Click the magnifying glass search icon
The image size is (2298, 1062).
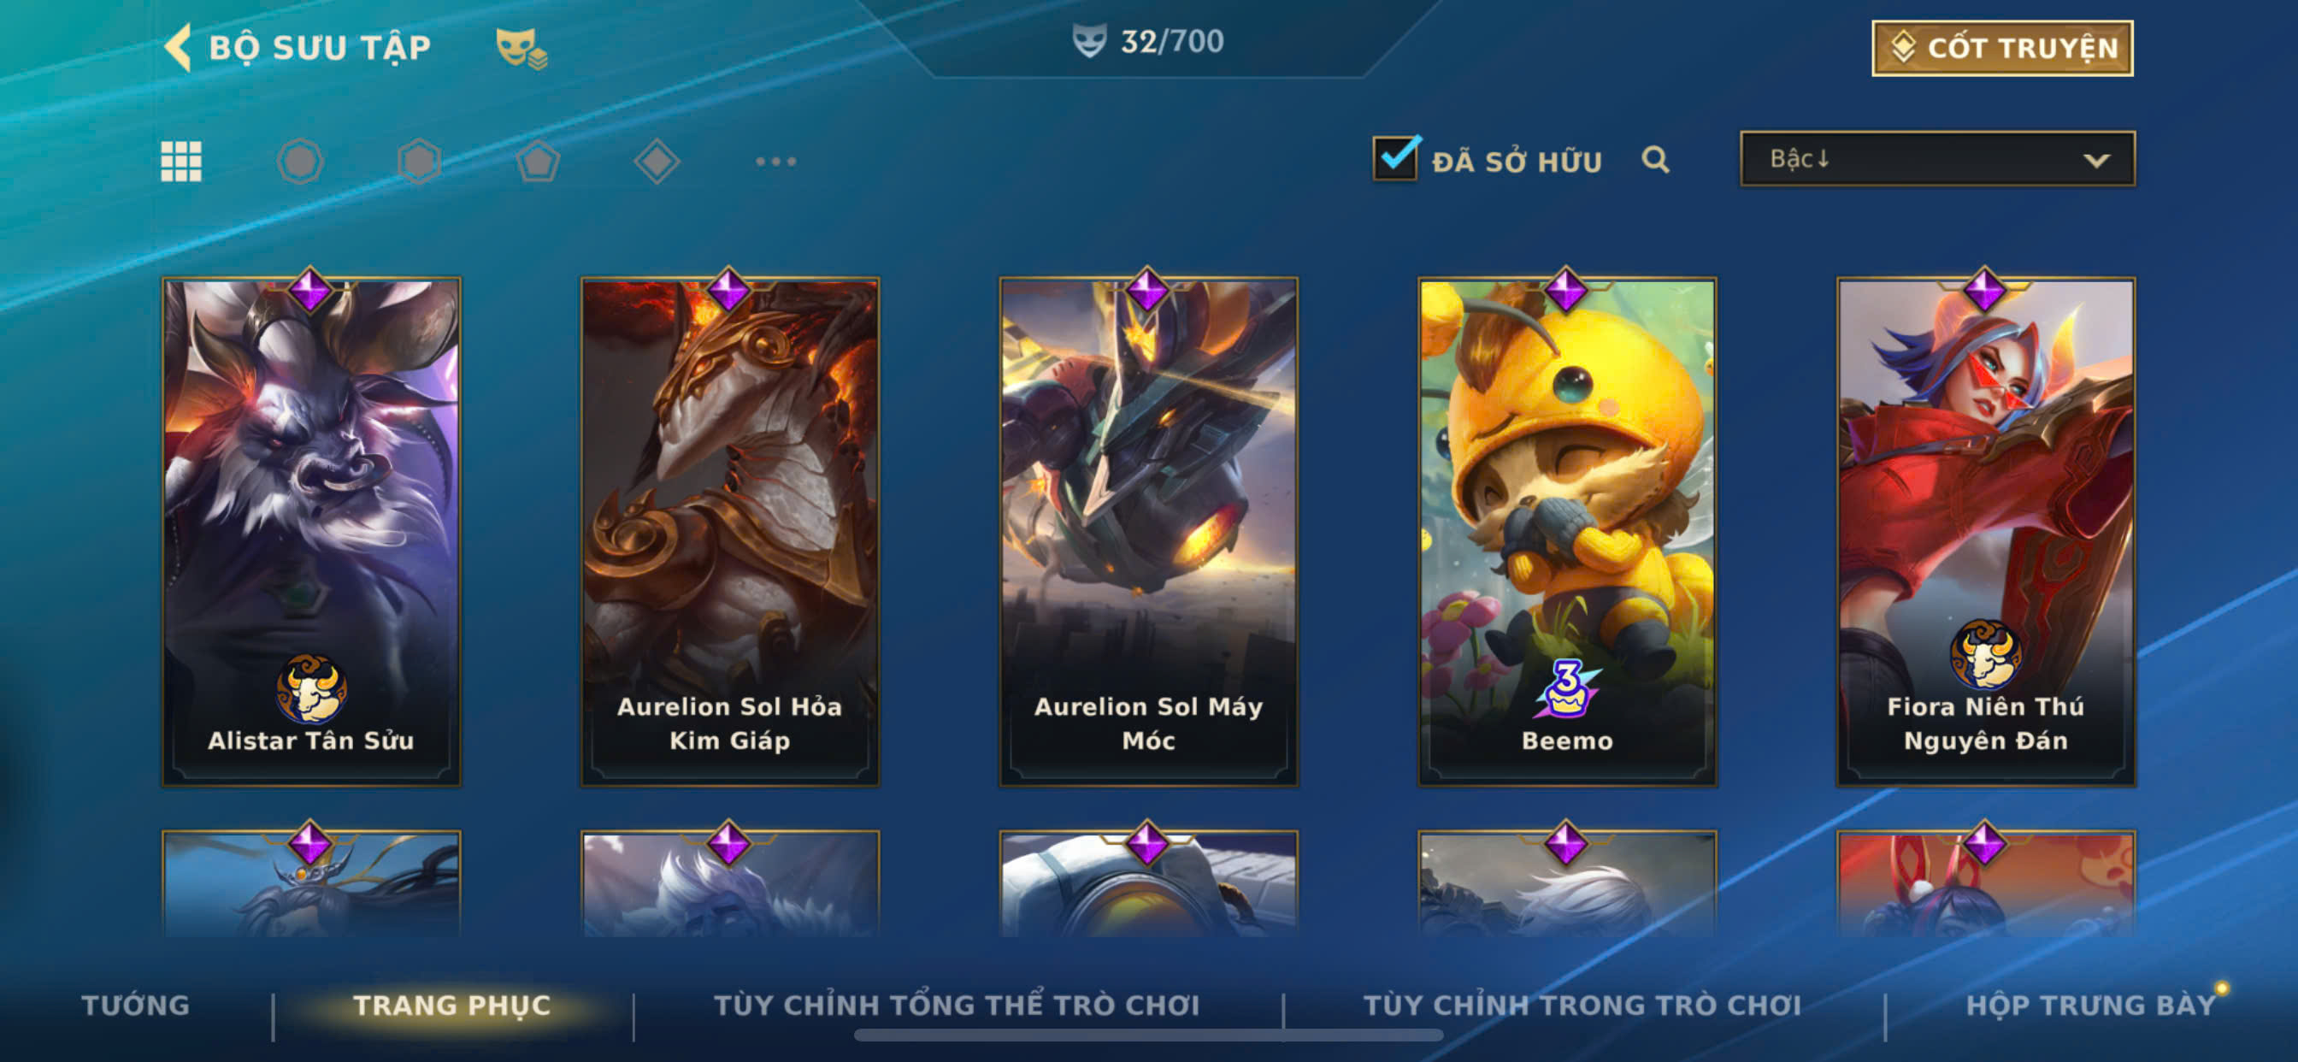(1655, 160)
